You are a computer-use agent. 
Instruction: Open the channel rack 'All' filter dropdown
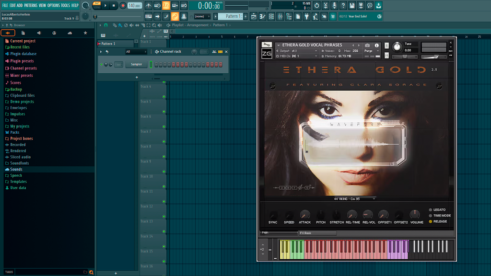[136, 52]
